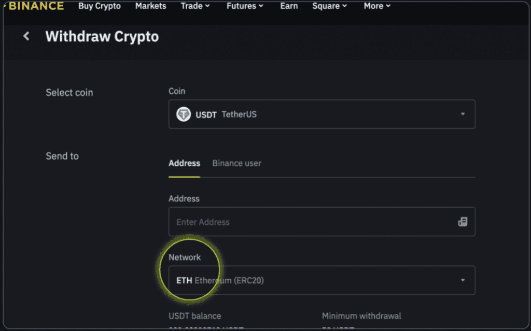Click the Network selector's dropdown arrow
This screenshot has height=331, width=531.
coord(463,280)
